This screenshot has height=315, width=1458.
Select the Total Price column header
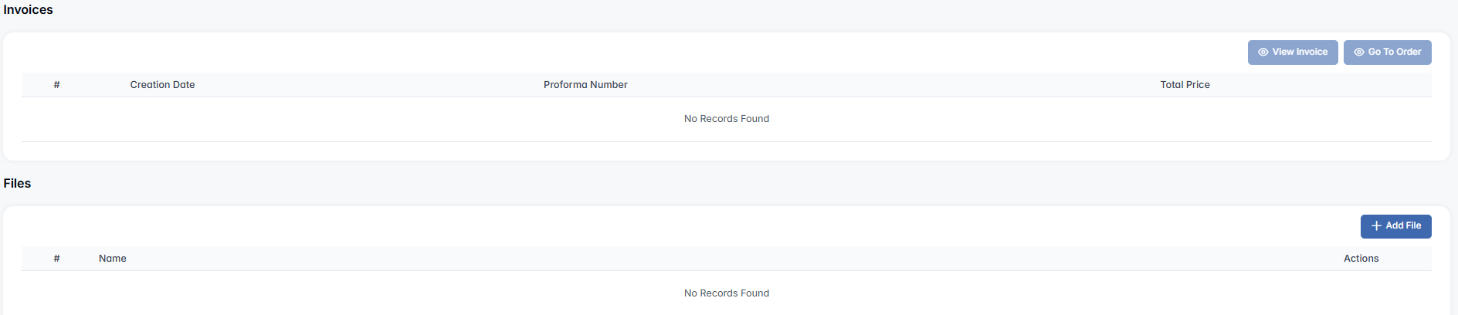pyautogui.click(x=1185, y=85)
